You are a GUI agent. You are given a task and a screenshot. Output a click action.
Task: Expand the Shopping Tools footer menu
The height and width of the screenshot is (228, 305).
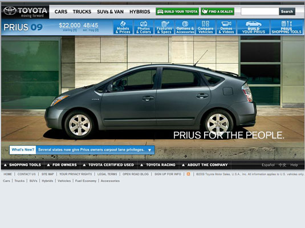pos(23,165)
